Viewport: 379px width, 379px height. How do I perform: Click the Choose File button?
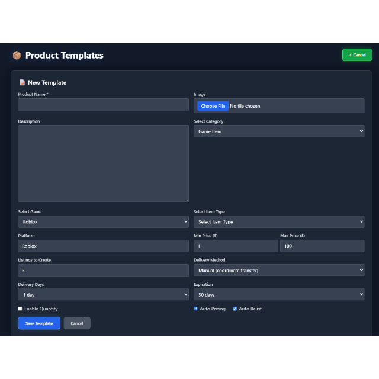point(213,106)
